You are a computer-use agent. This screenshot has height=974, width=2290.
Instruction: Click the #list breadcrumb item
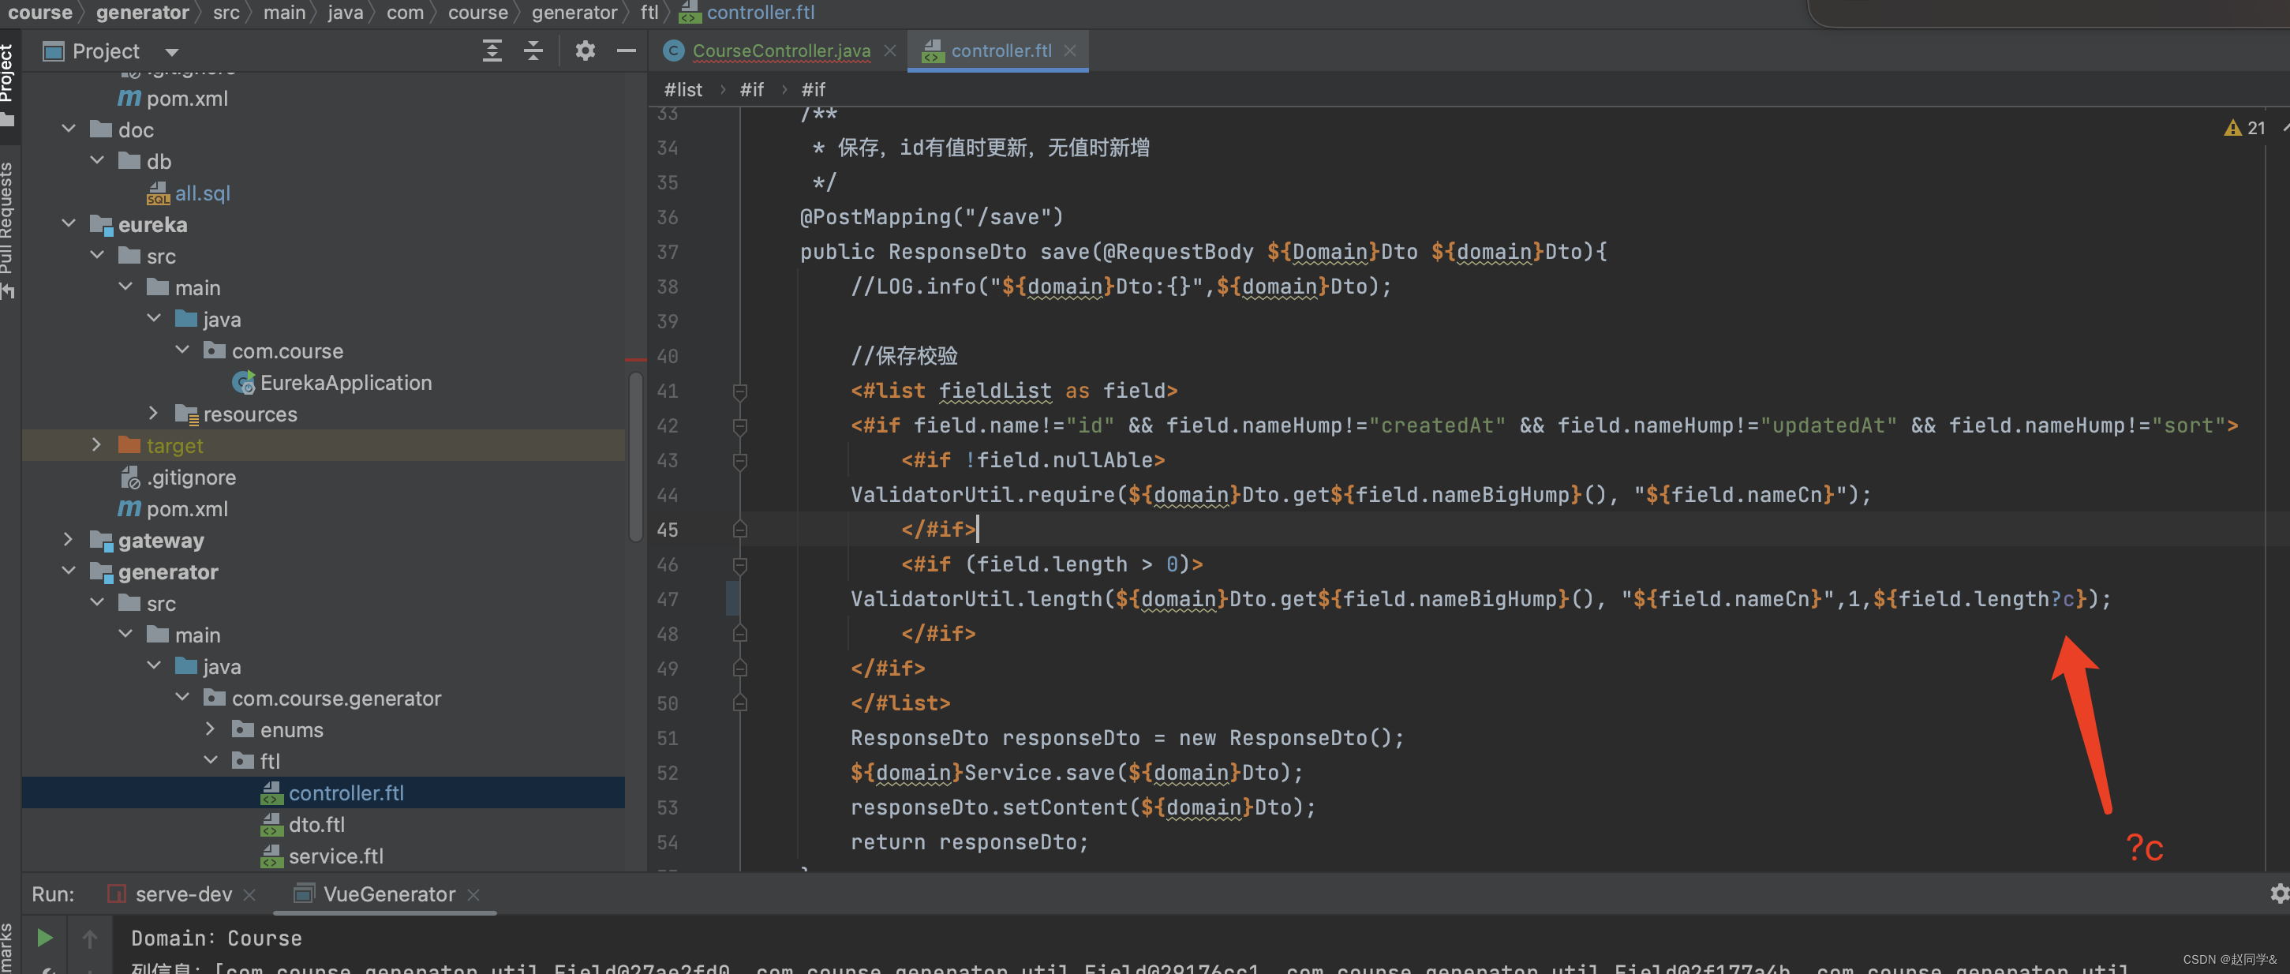(x=683, y=90)
